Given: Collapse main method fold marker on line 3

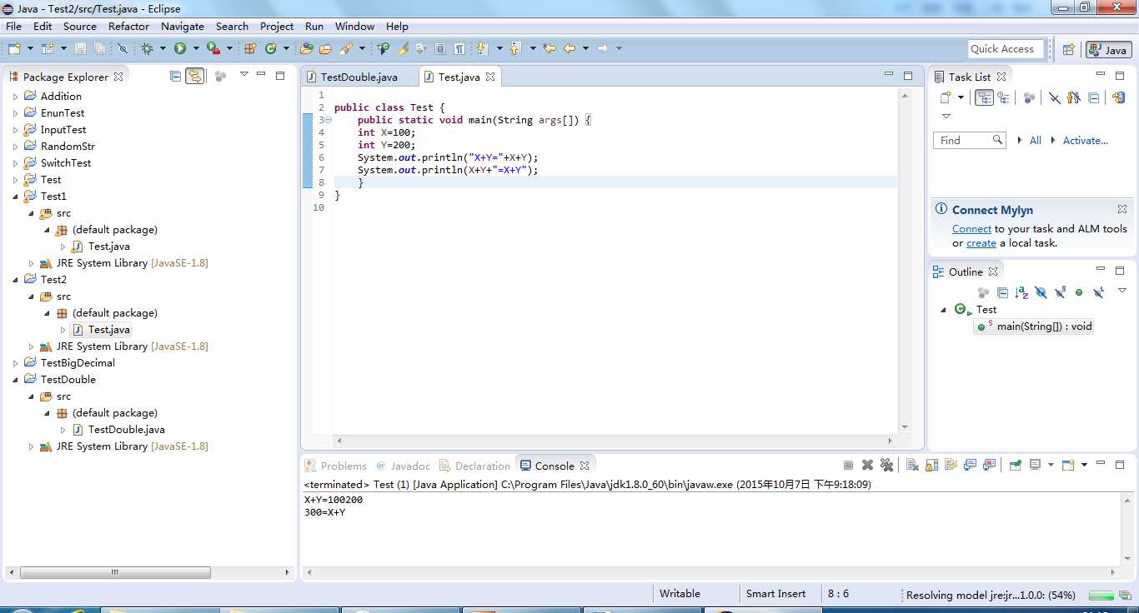Looking at the screenshot, I should coord(328,120).
